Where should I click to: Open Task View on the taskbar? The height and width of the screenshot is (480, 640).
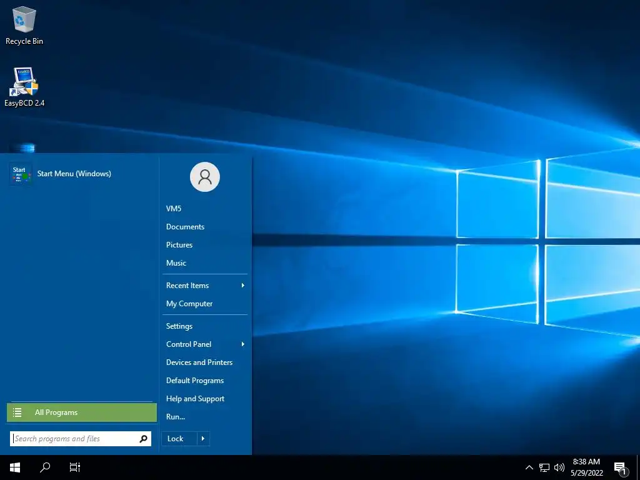75,467
